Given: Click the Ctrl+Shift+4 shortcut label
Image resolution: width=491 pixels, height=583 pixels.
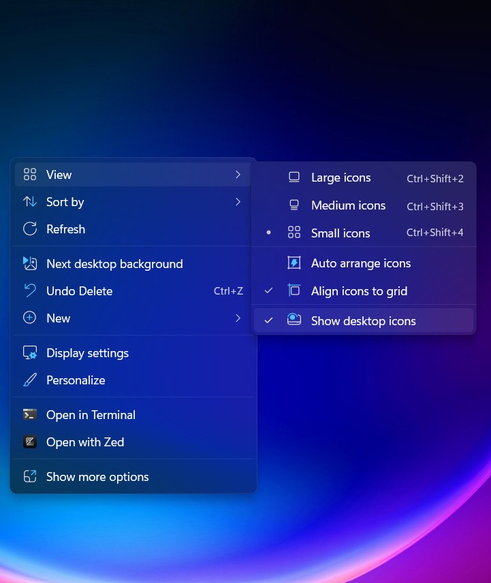Looking at the screenshot, I should (434, 233).
